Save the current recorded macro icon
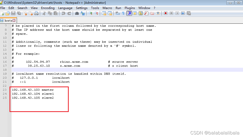Screen dimensions: 243x137 (x=189, y=13)
